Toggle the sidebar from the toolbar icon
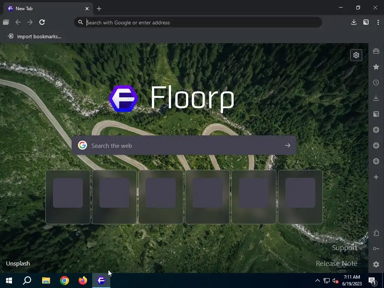The image size is (384, 288). (x=366, y=22)
